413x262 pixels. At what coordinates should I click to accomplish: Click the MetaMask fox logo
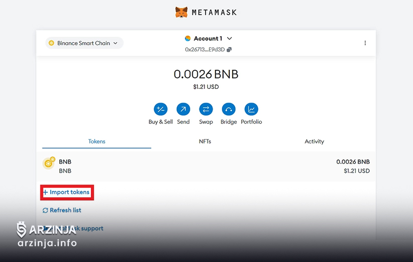[181, 13]
